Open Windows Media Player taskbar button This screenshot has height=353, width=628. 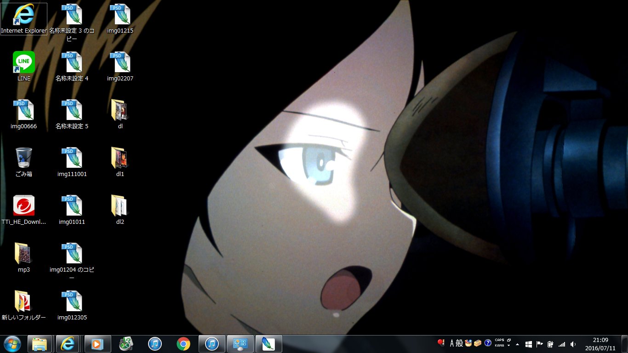coord(97,344)
